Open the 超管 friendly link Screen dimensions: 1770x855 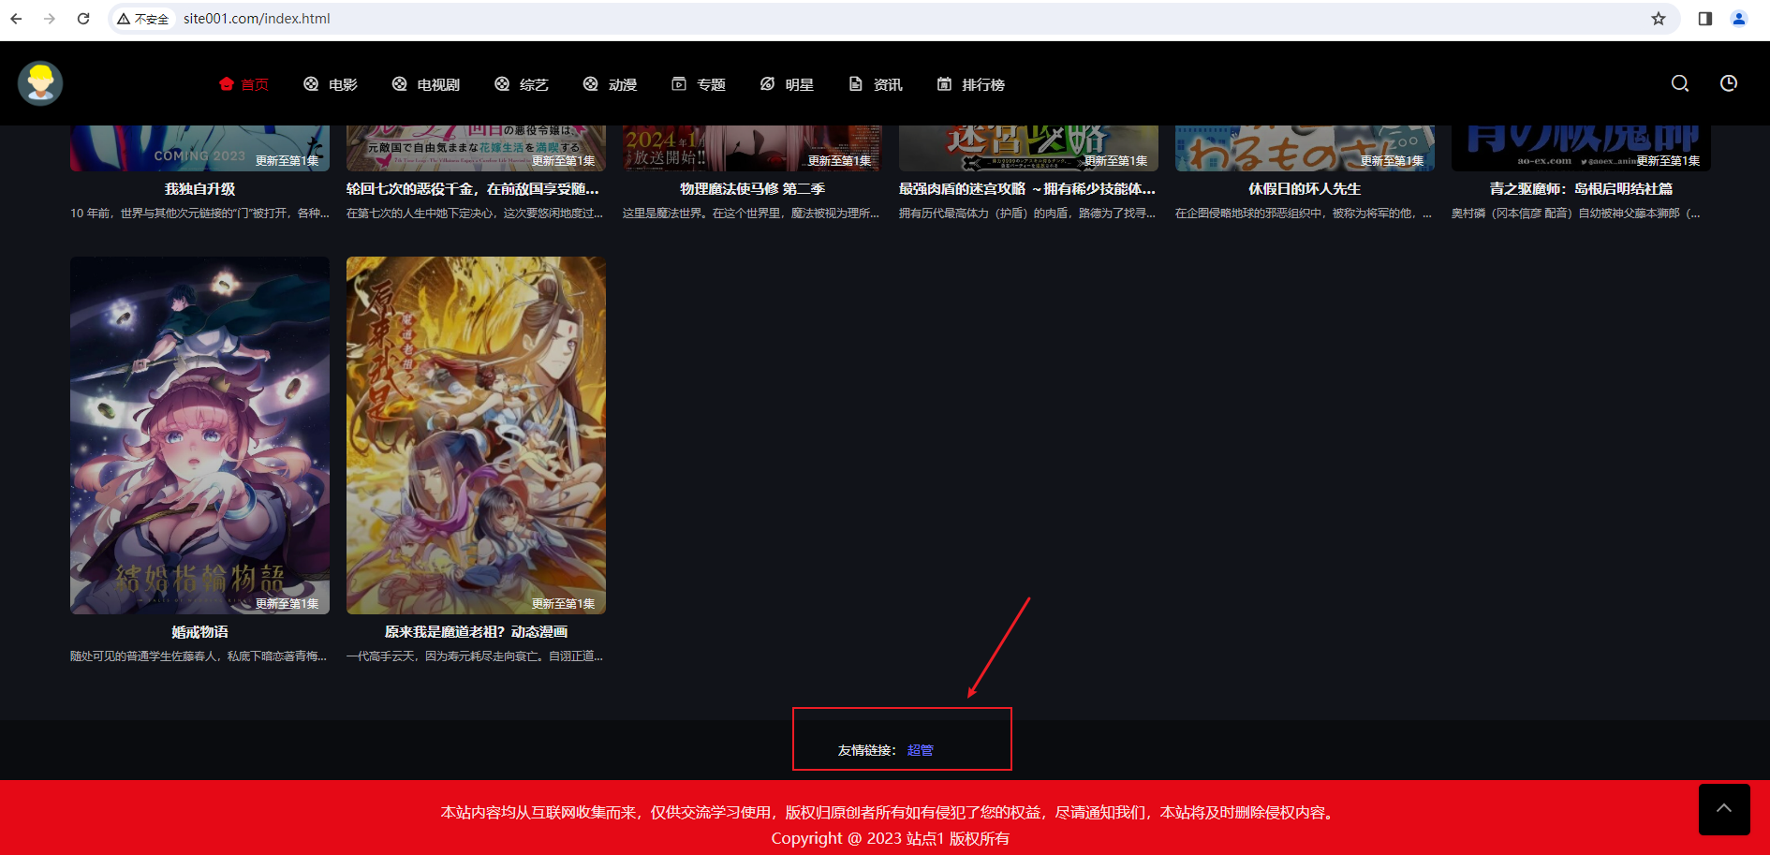(x=921, y=750)
